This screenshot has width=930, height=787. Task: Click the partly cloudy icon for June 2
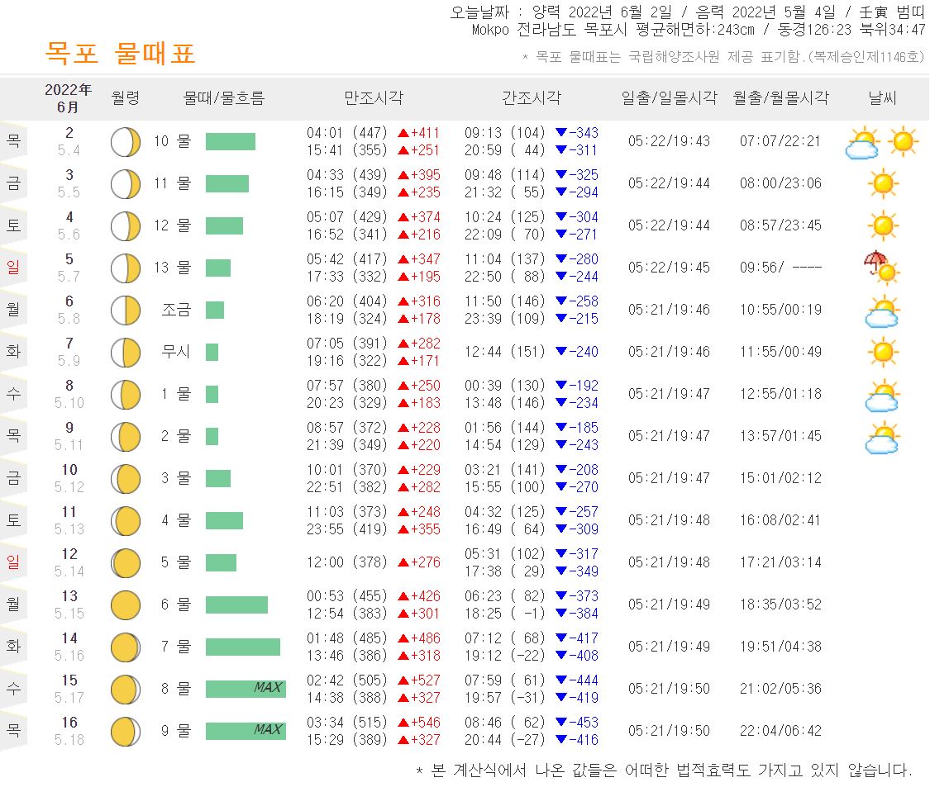(861, 141)
